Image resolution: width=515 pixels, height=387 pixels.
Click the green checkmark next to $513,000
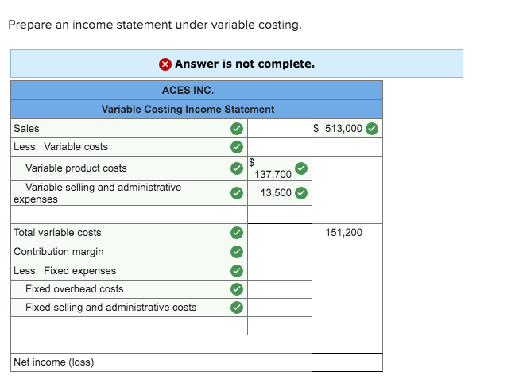point(372,129)
